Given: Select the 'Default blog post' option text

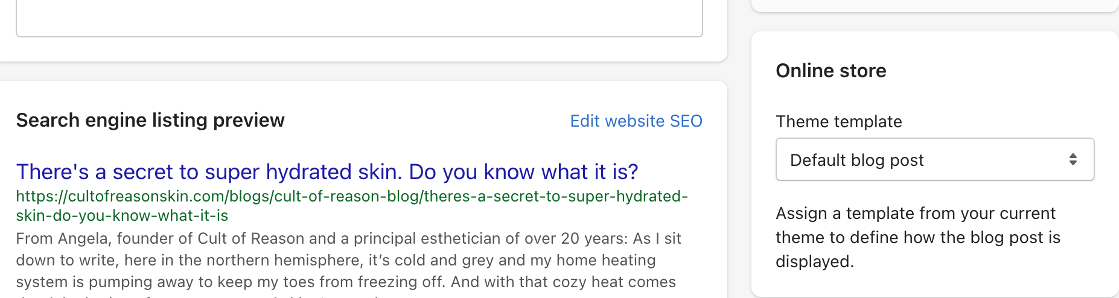Looking at the screenshot, I should pos(856,160).
